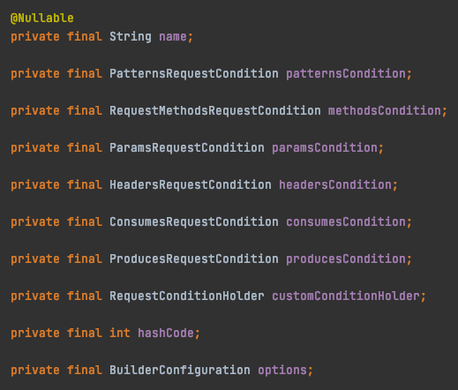The width and height of the screenshot is (458, 390).
Task: Place cursor on patternsCondition field
Action: click(x=346, y=74)
